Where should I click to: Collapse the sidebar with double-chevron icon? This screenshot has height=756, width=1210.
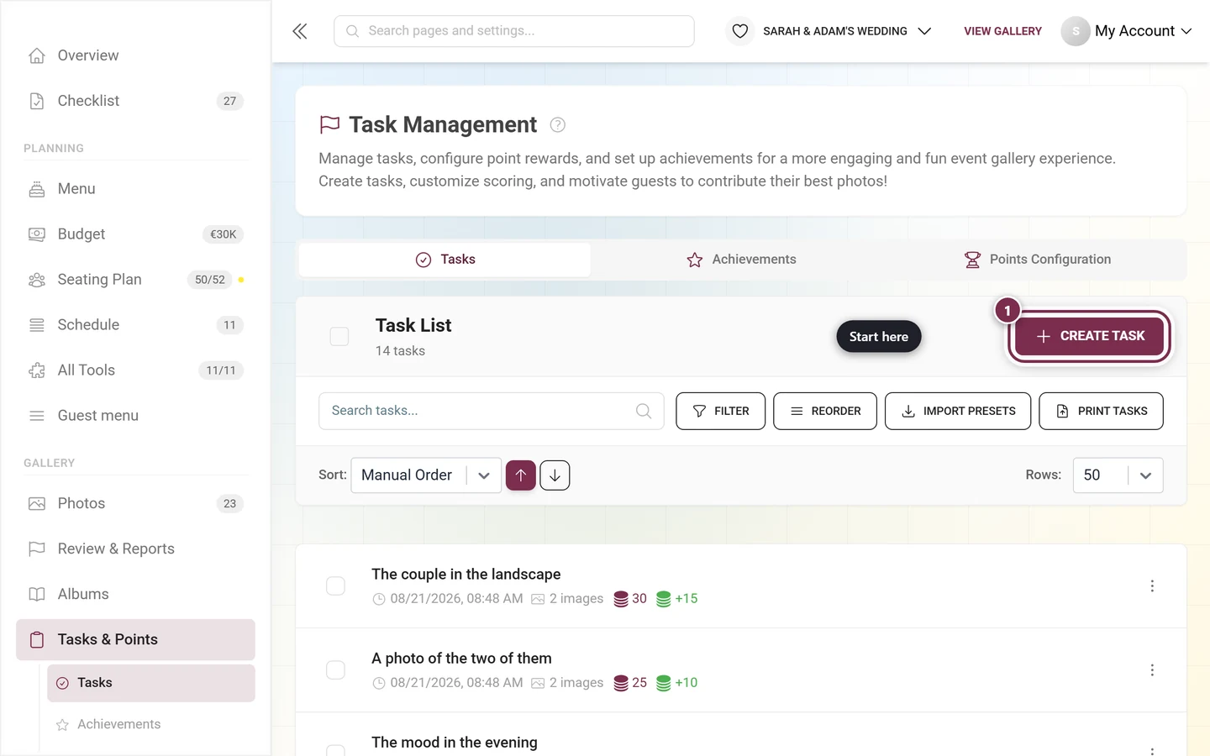[x=300, y=31]
